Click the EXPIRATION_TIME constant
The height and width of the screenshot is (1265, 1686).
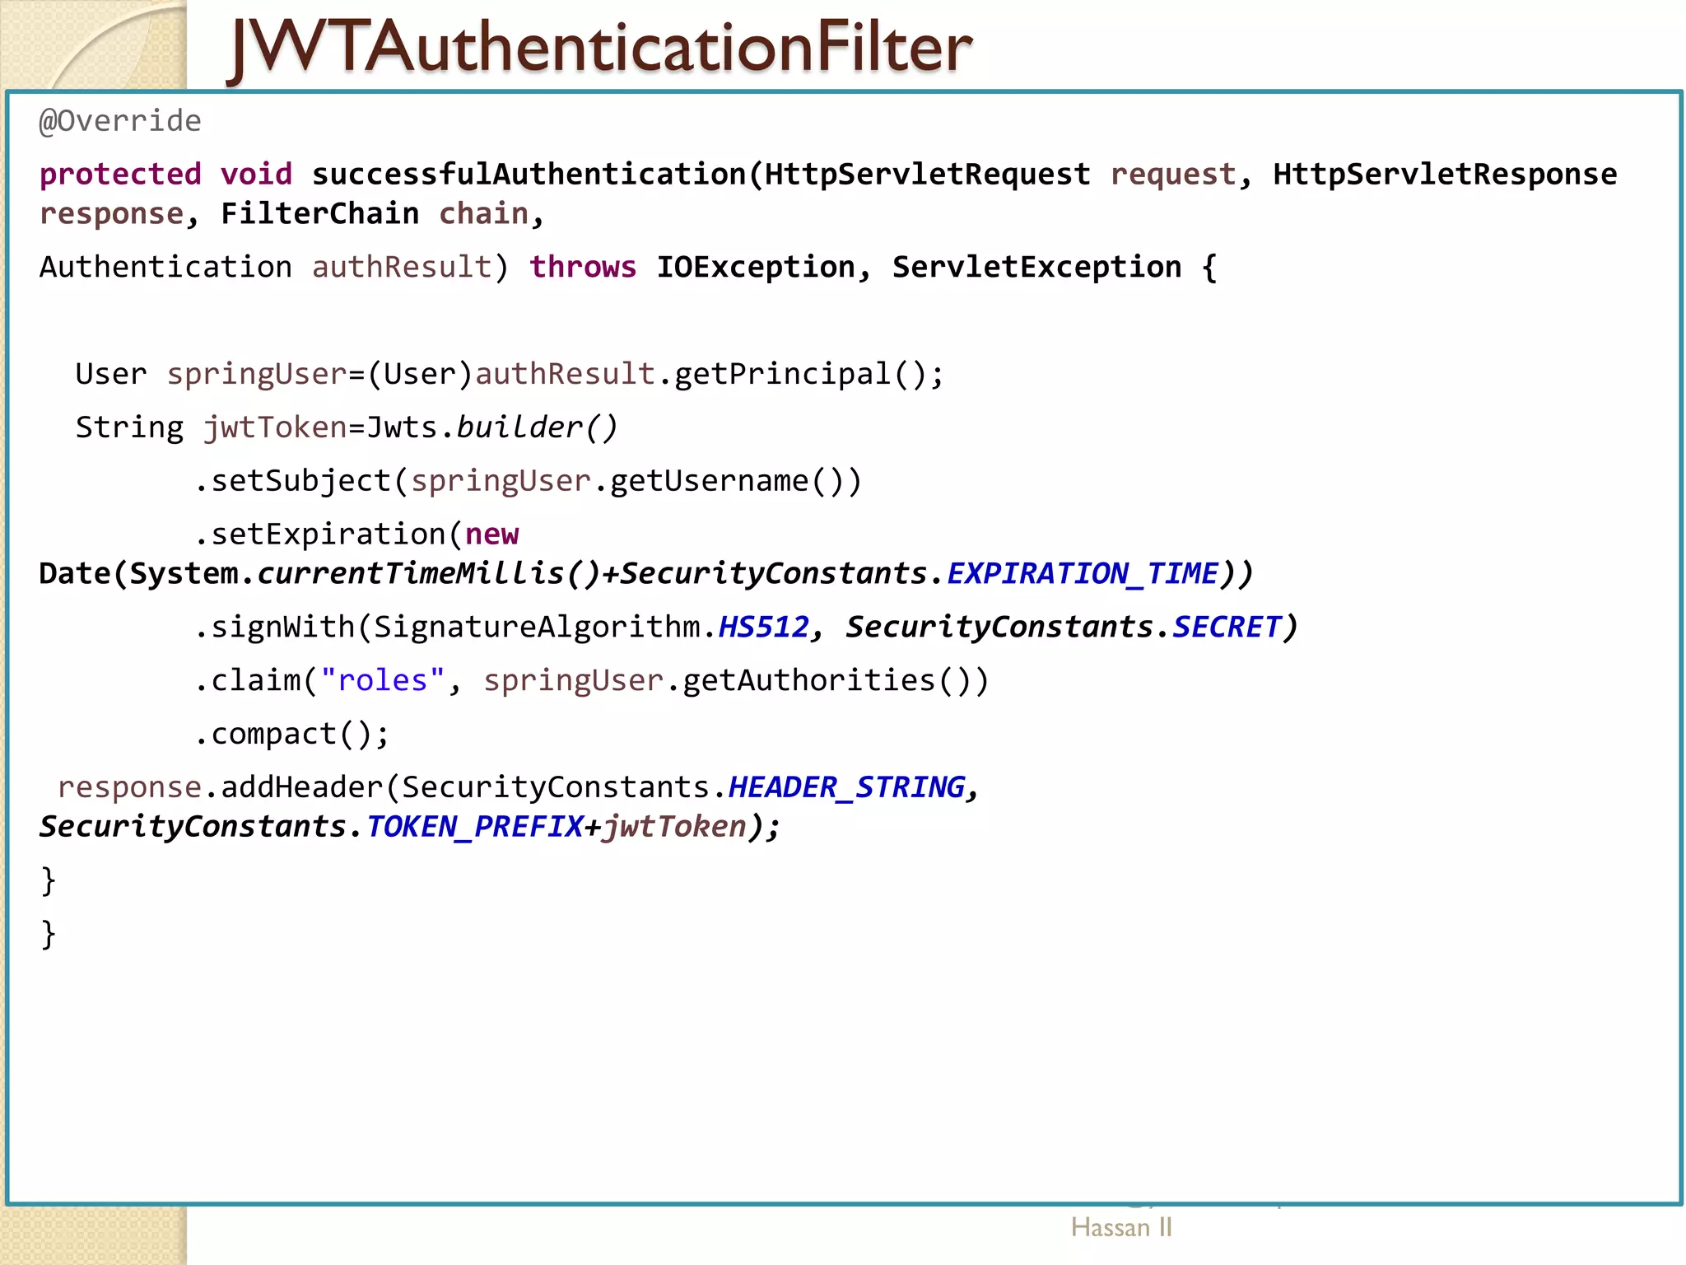pos(1083,574)
